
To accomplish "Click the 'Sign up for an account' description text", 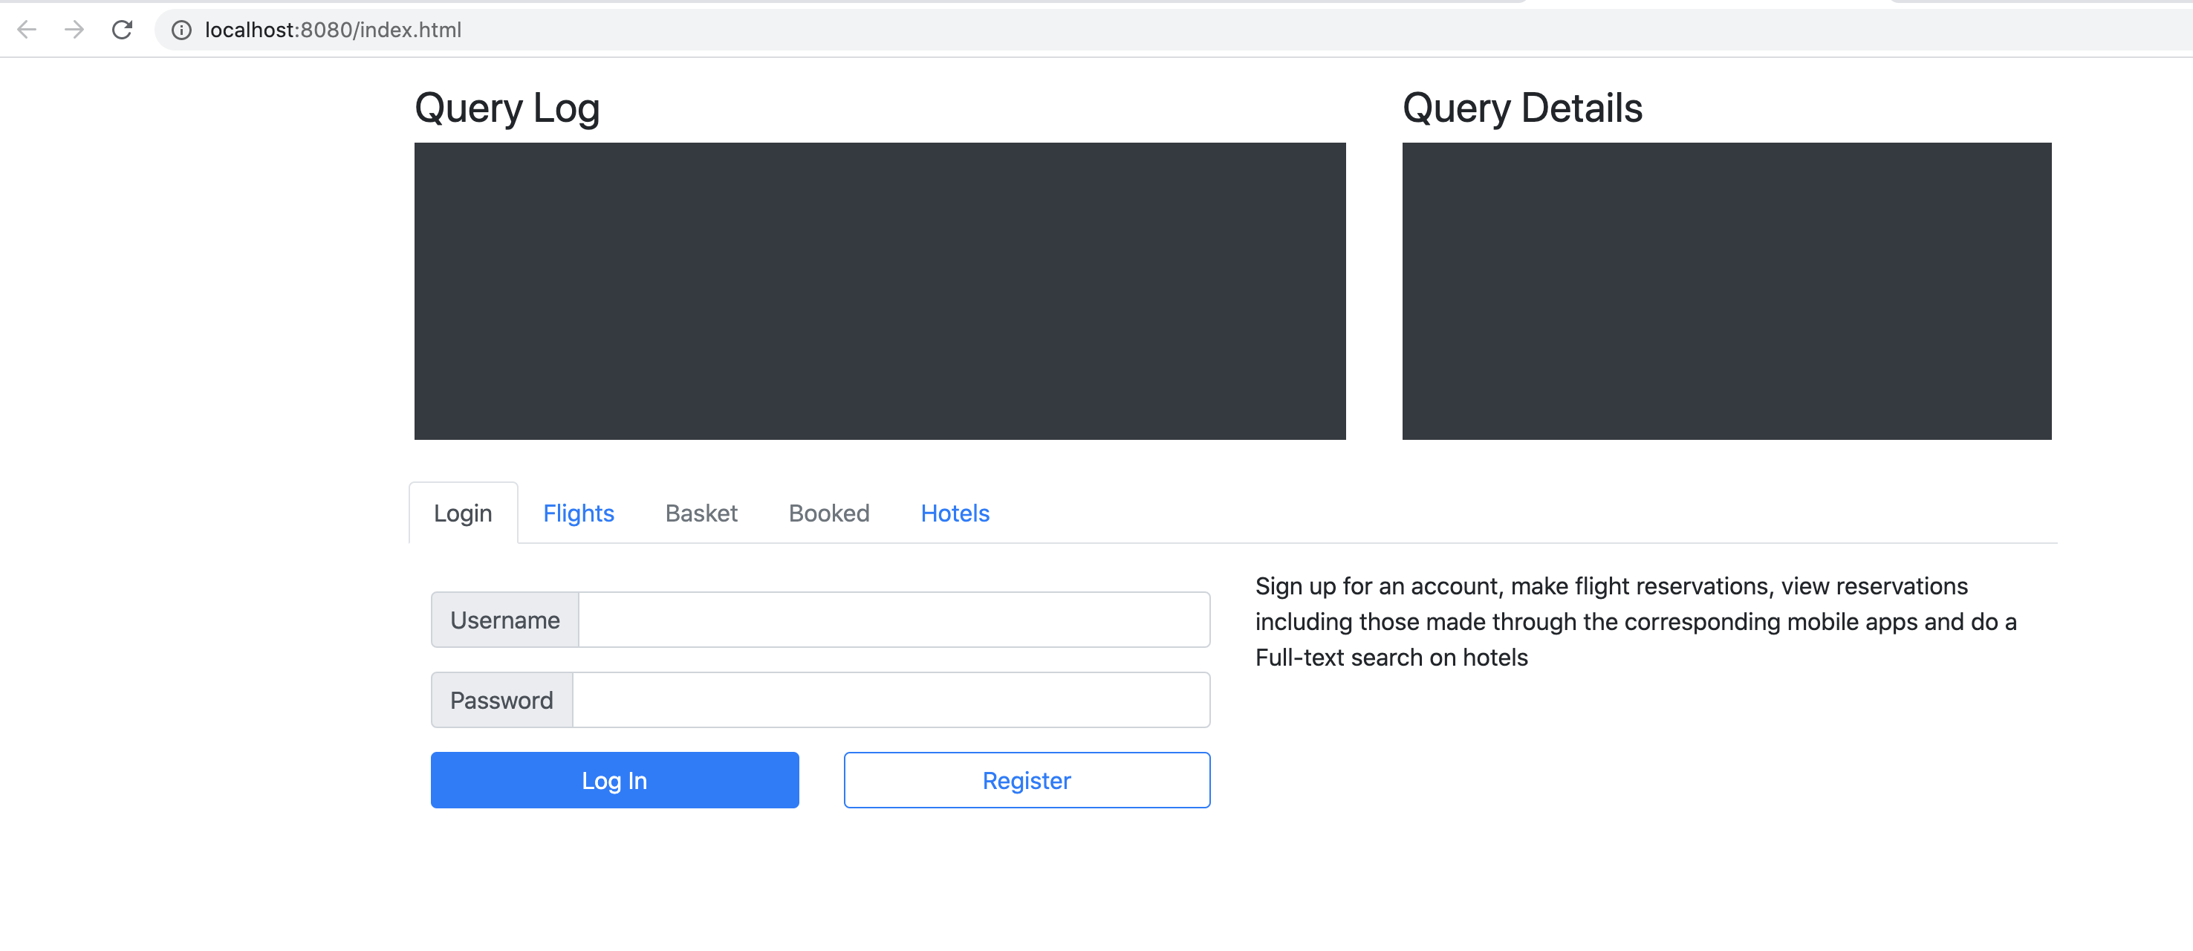I will click(1635, 622).
